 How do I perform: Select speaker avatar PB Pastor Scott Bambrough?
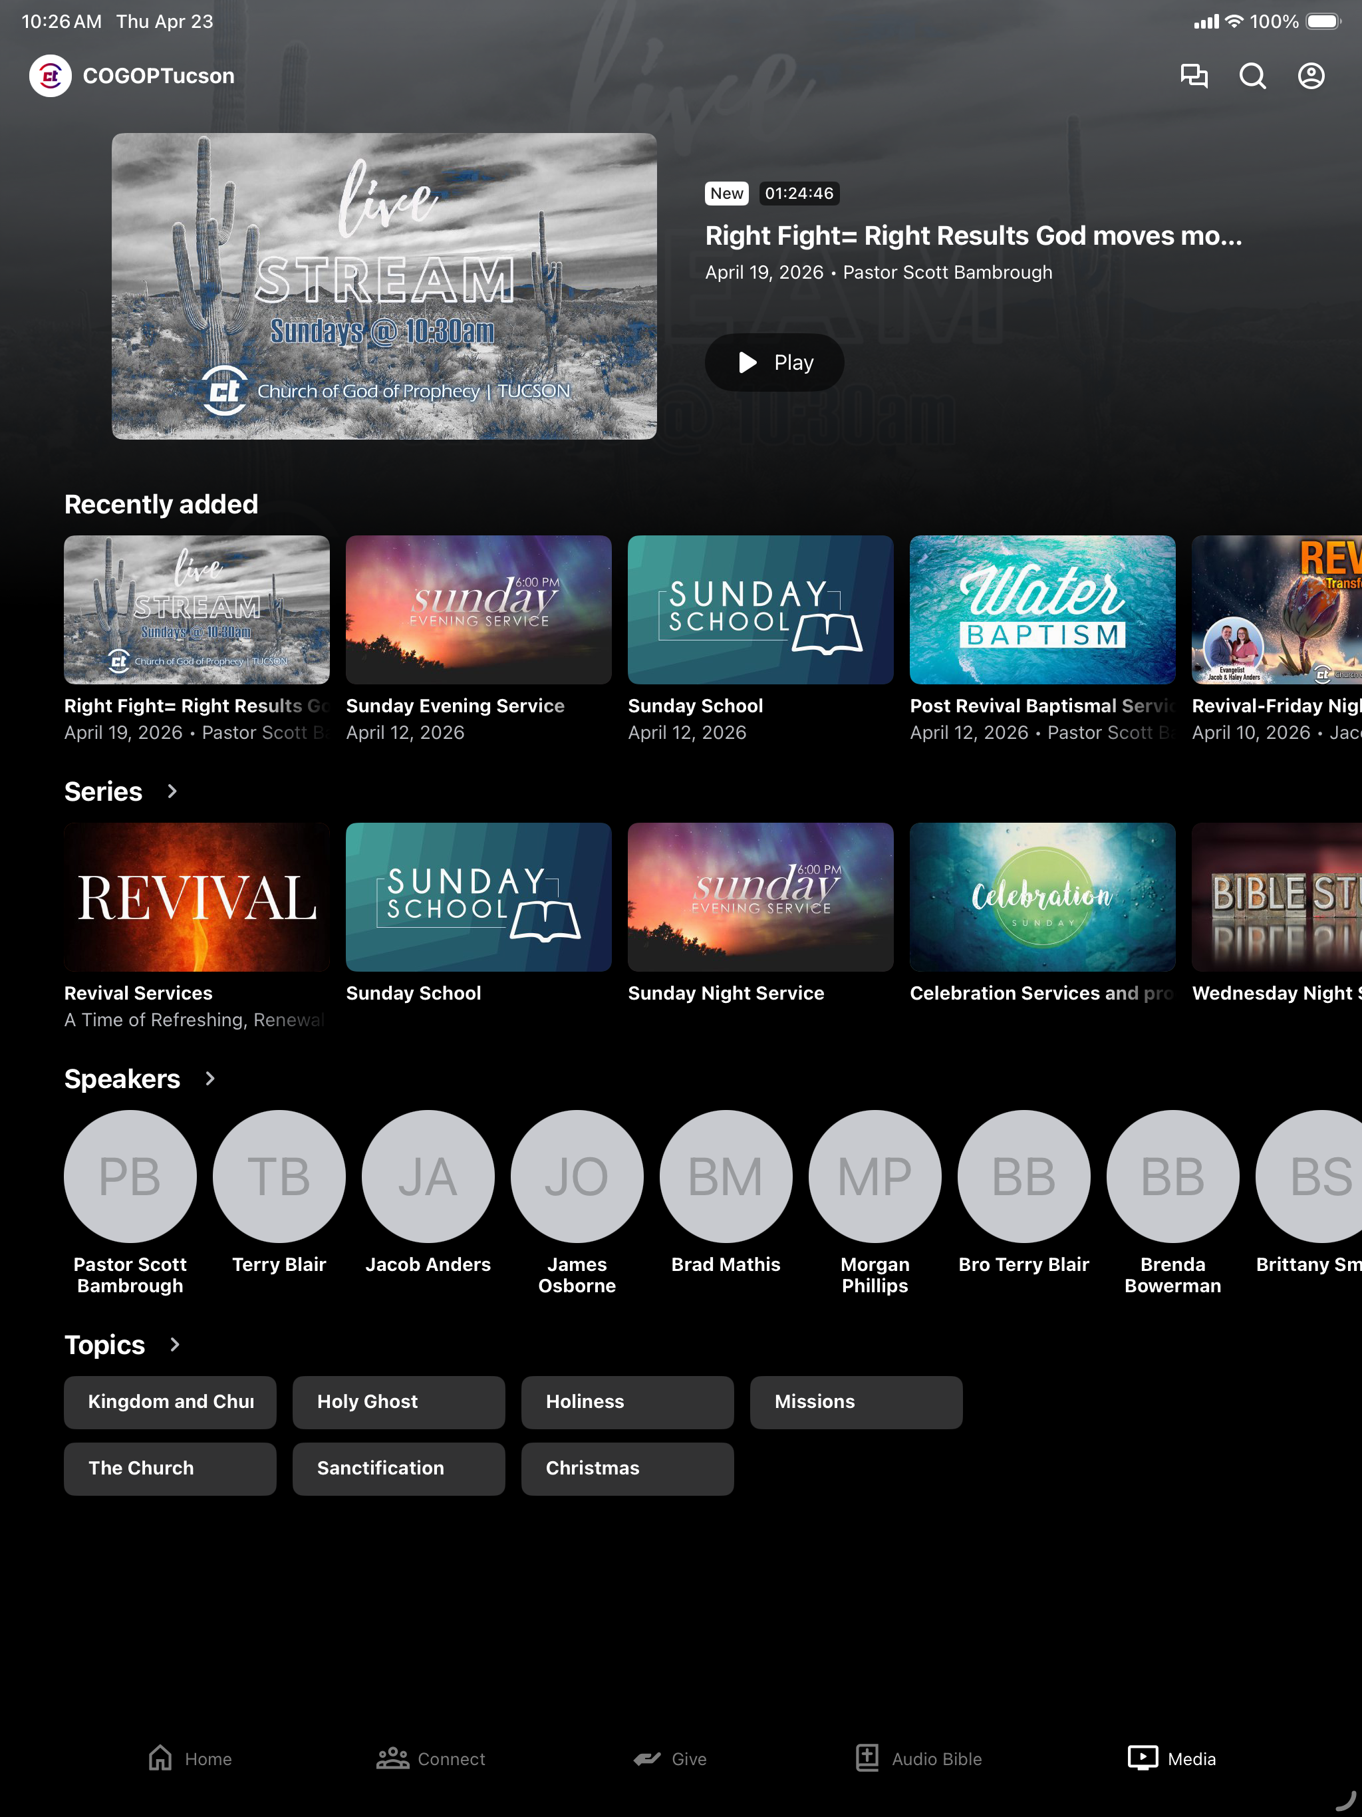pyautogui.click(x=130, y=1177)
